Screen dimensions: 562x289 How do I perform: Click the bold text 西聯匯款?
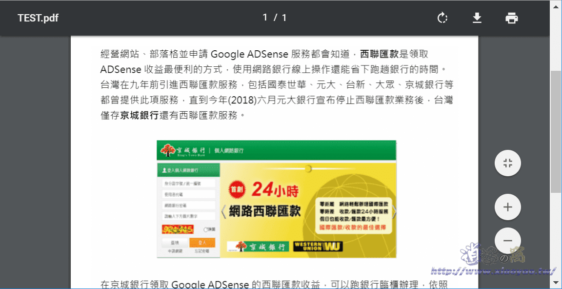[x=379, y=54]
